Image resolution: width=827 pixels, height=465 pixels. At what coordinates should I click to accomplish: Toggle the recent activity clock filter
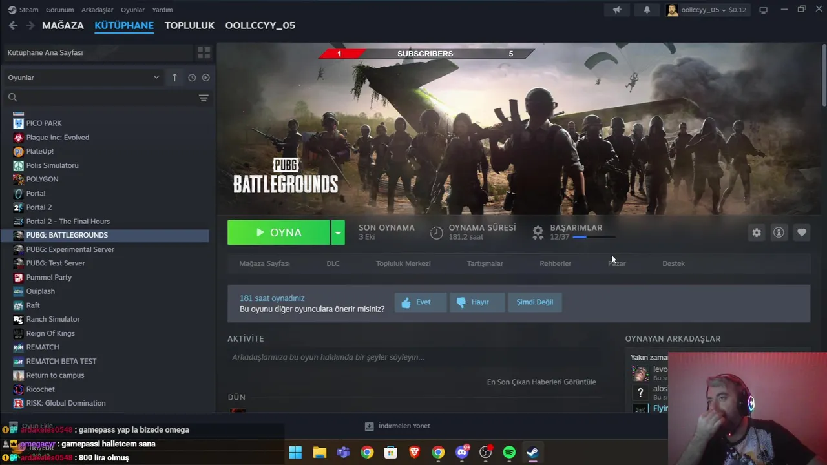point(192,77)
